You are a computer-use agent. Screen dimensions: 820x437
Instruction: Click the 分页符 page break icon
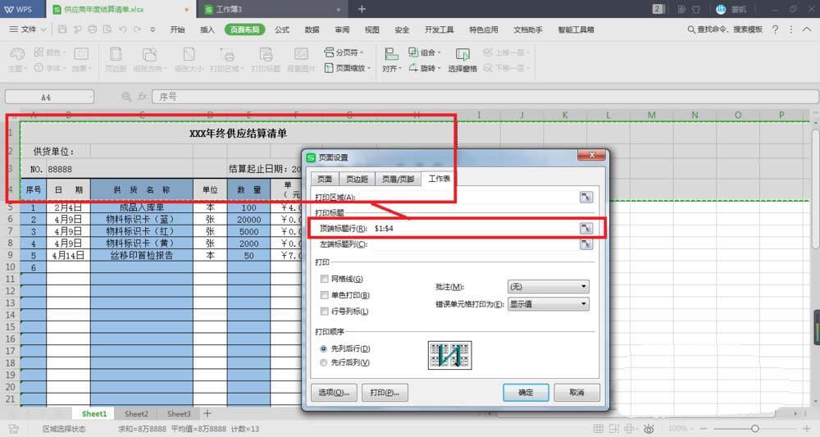coord(327,52)
